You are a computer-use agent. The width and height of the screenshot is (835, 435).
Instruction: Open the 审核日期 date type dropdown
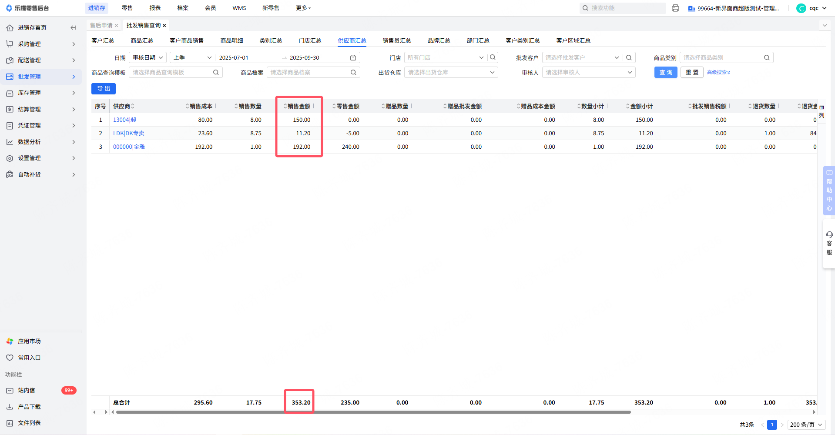tap(148, 57)
